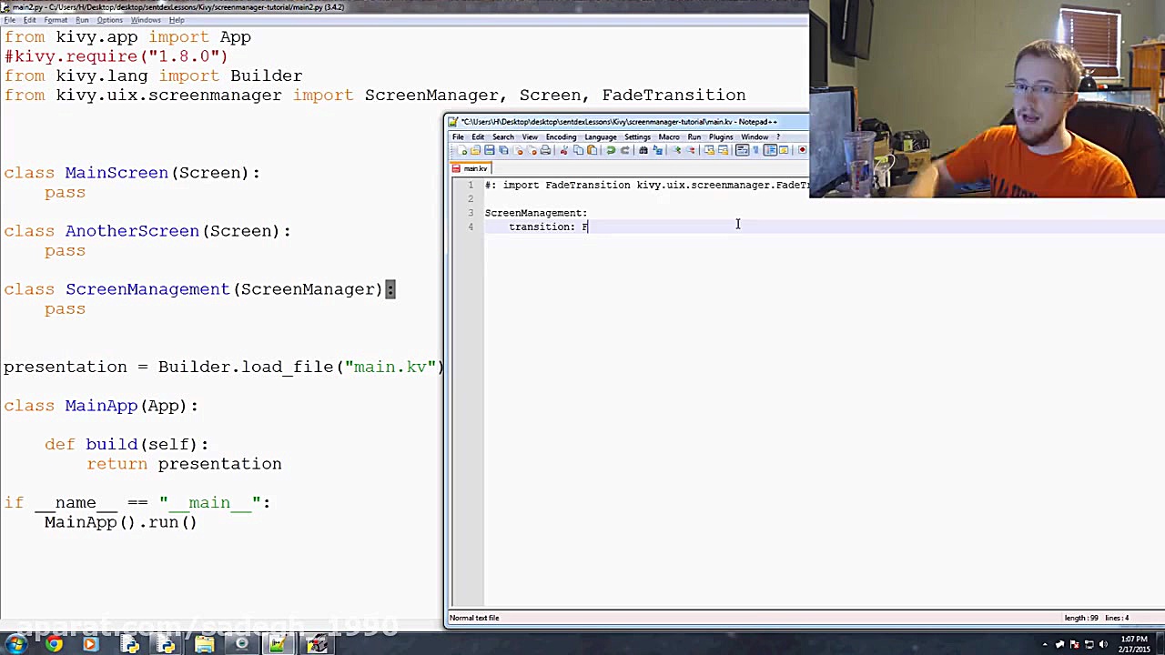This screenshot has height=655, width=1165.
Task: Click the Cut icon in the toolbar
Action: pos(565,150)
